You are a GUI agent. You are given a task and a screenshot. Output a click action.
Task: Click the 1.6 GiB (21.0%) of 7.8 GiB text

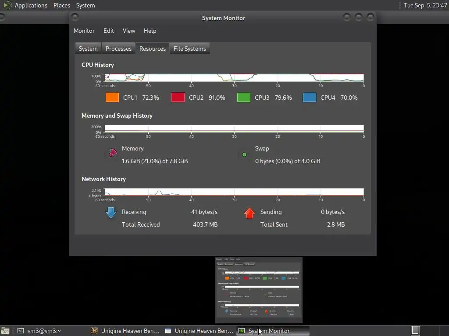click(155, 161)
